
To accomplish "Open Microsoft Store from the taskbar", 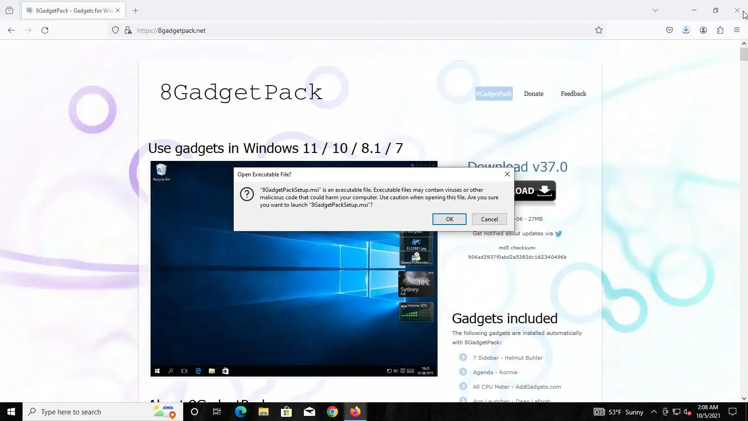I will tap(286, 412).
